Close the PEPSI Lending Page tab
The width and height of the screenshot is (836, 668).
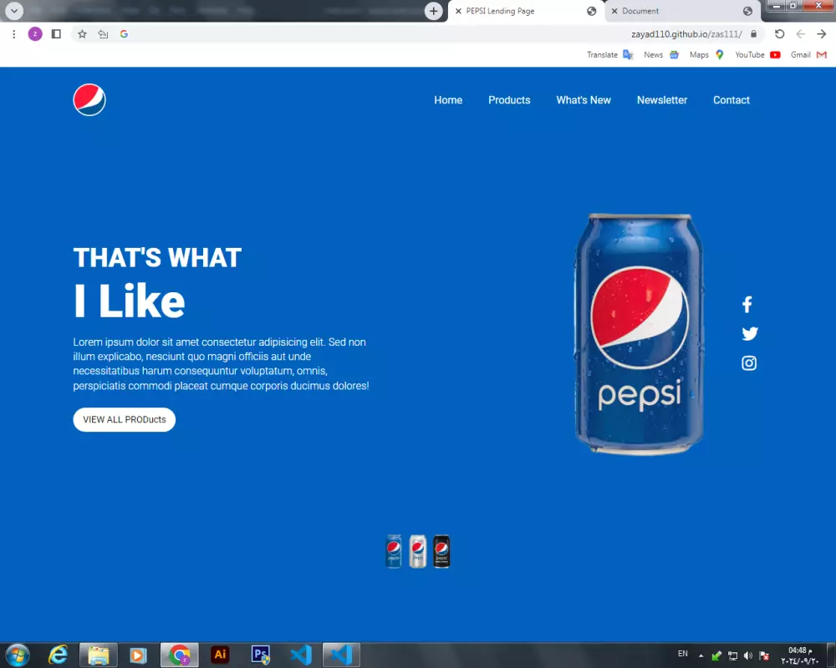click(x=458, y=11)
